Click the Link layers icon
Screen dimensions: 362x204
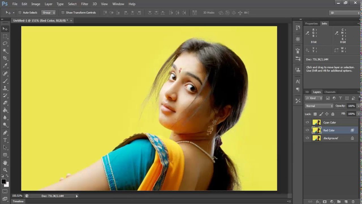(x=310, y=202)
